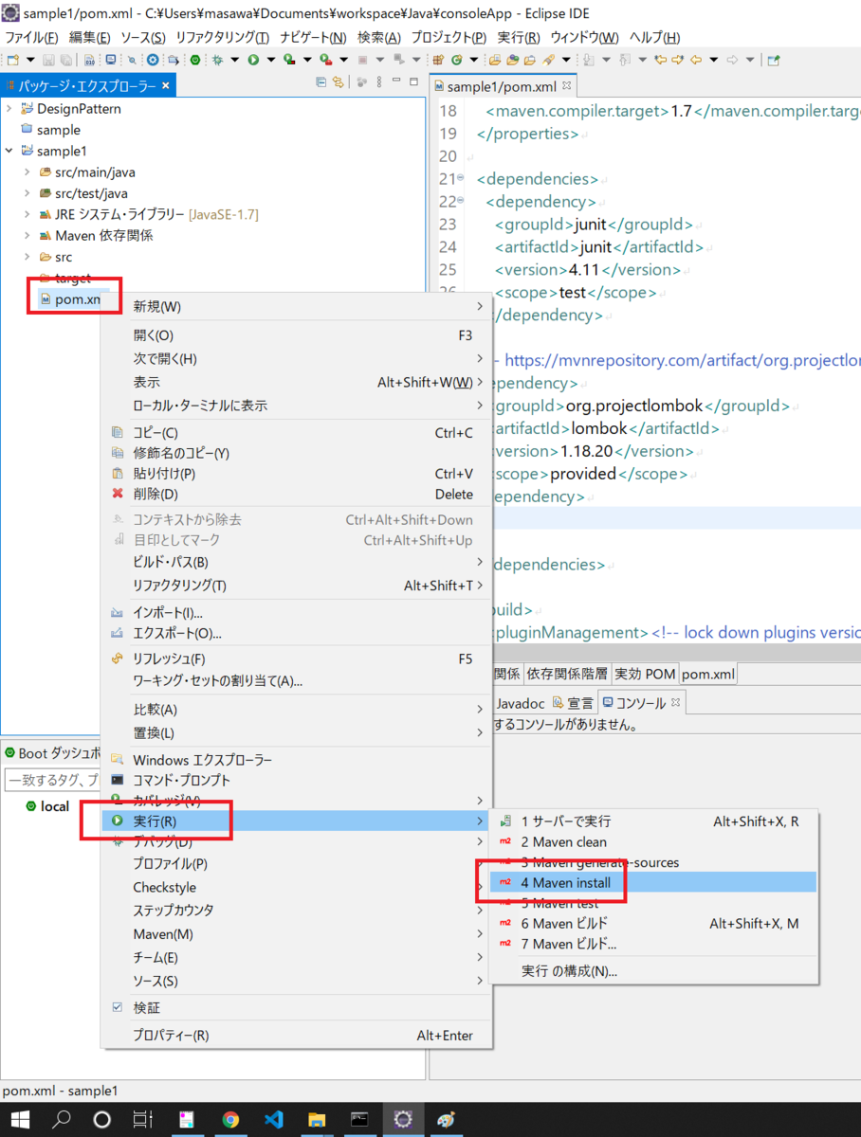Select 1 サーバーで実行 in the submenu
This screenshot has height=1137, width=861.
point(652,821)
